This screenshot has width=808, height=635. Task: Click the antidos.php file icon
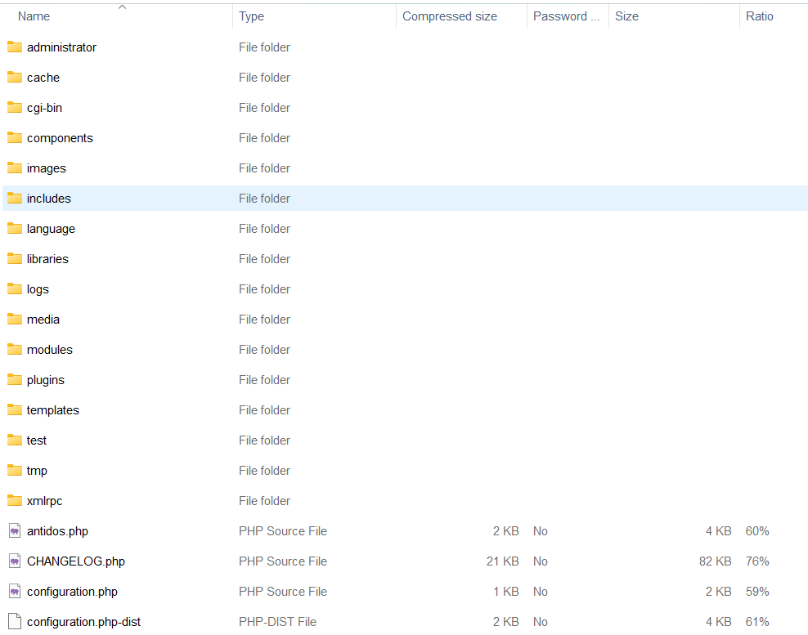click(15, 531)
